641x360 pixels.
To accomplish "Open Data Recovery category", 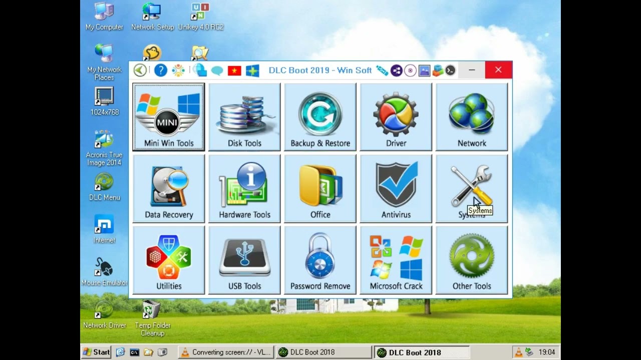I will pyautogui.click(x=169, y=188).
